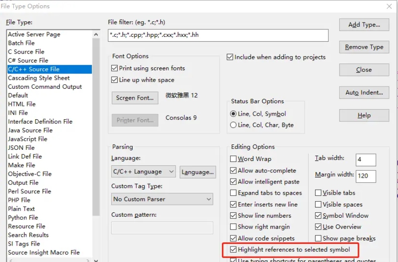The width and height of the screenshot is (398, 262).
Task: Click the Tab width input box
Action: (x=366, y=160)
